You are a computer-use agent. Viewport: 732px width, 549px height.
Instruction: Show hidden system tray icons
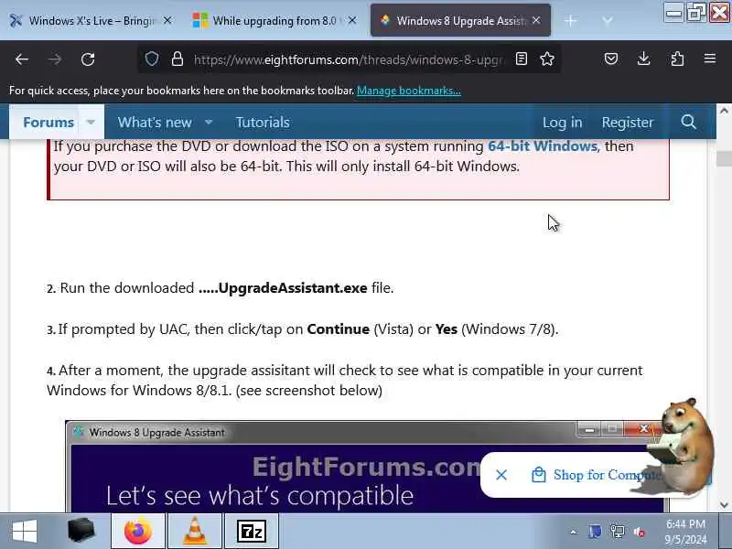pyautogui.click(x=574, y=532)
